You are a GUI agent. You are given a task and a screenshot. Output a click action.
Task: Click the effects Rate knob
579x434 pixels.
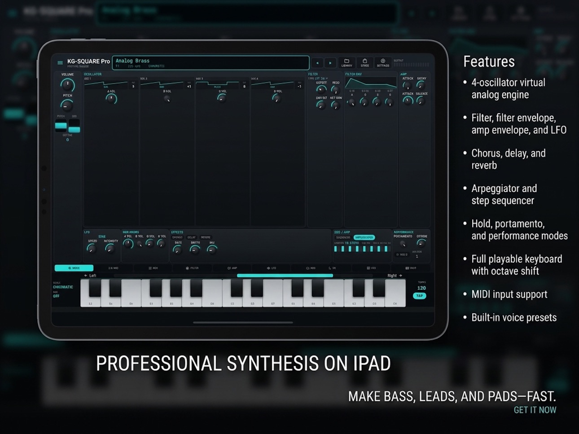point(178,249)
